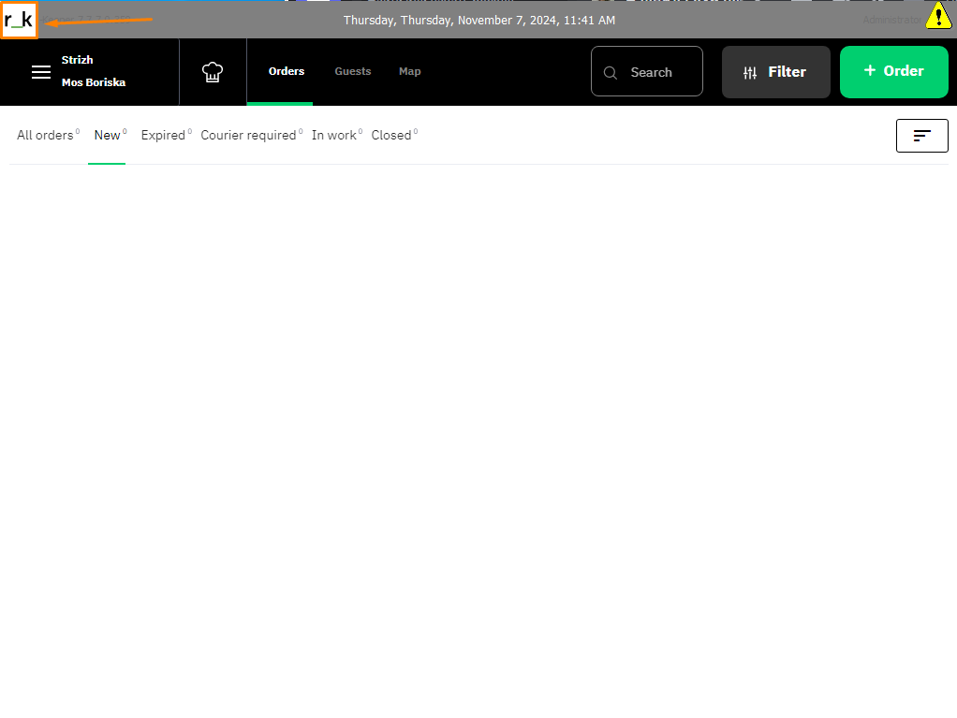This screenshot has height=718, width=957.
Task: Show orders In work
Action: tap(334, 136)
